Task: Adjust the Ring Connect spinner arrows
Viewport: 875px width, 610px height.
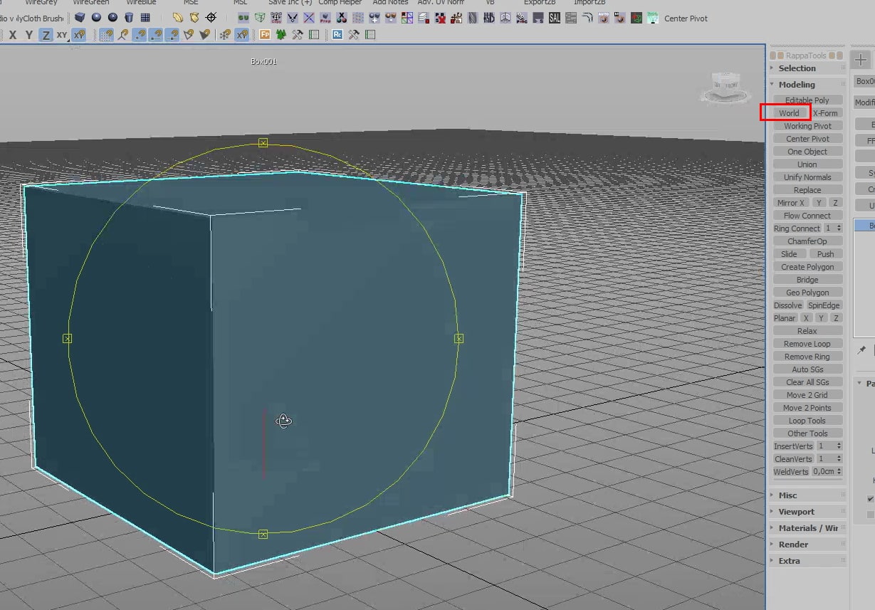Action: pyautogui.click(x=839, y=228)
